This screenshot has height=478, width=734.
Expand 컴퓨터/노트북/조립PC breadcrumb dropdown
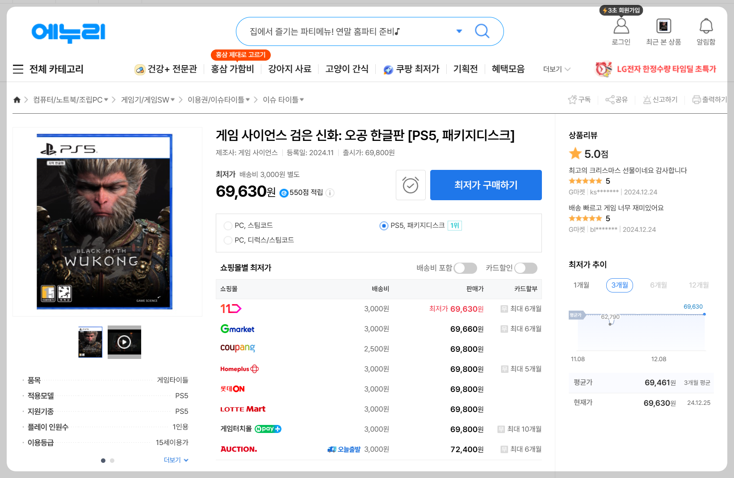(106, 99)
